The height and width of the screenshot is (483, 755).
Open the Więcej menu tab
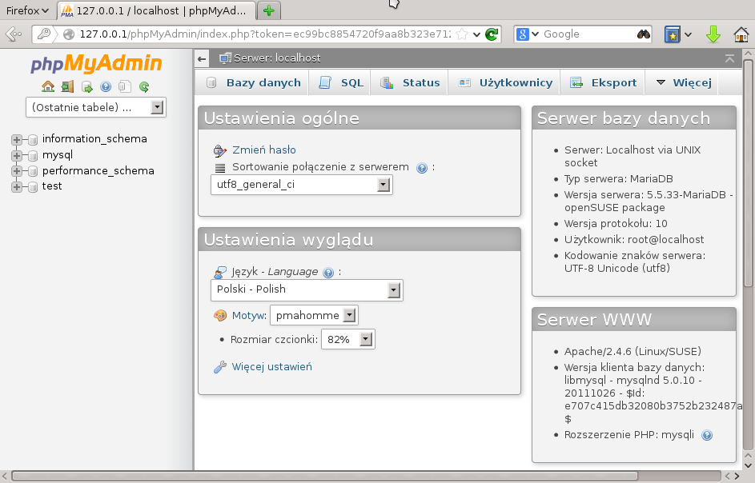coord(684,82)
